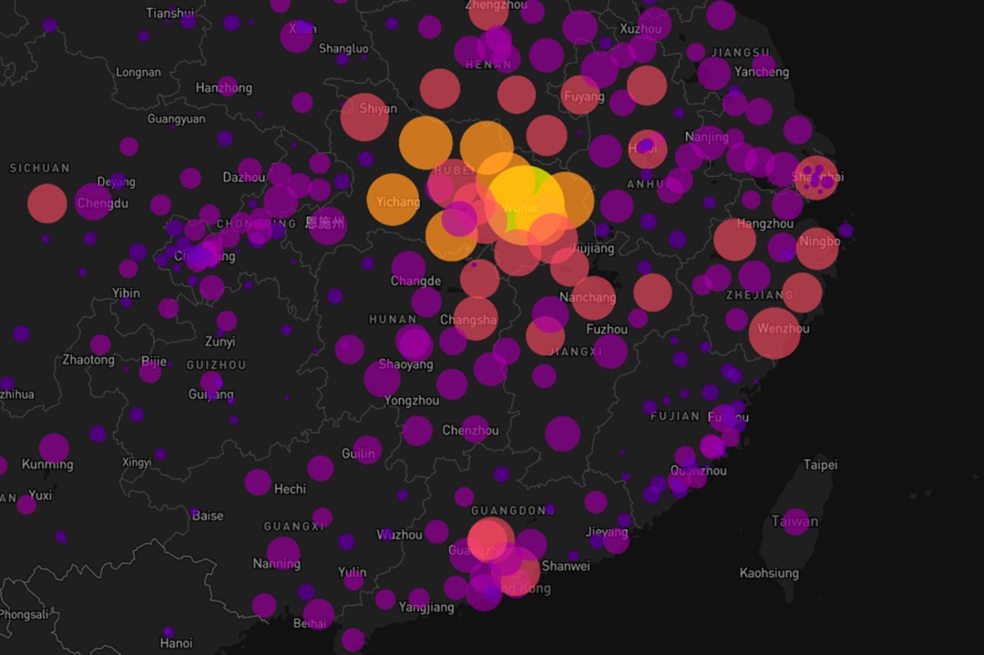This screenshot has width=984, height=655.
Task: Select the purple Guilin bubble
Action: (x=366, y=450)
